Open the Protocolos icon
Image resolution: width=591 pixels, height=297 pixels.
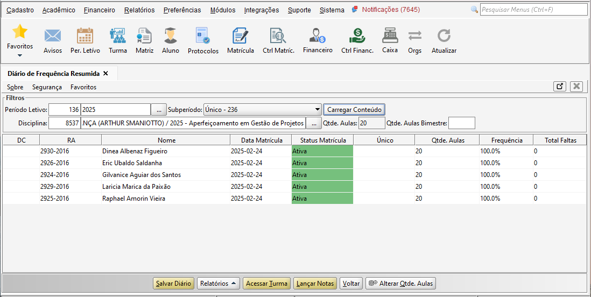point(203,36)
